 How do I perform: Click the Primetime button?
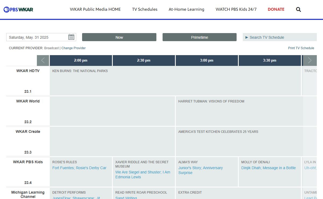tap(199, 37)
